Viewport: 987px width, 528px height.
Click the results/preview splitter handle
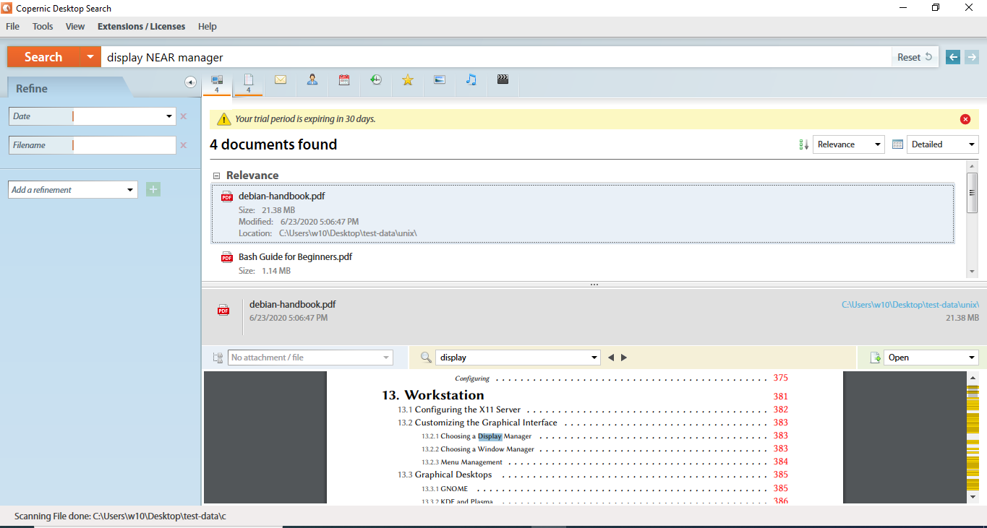point(594,285)
